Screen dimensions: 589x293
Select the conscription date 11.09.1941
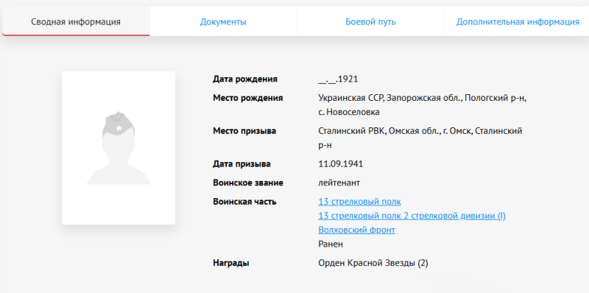coord(341,164)
